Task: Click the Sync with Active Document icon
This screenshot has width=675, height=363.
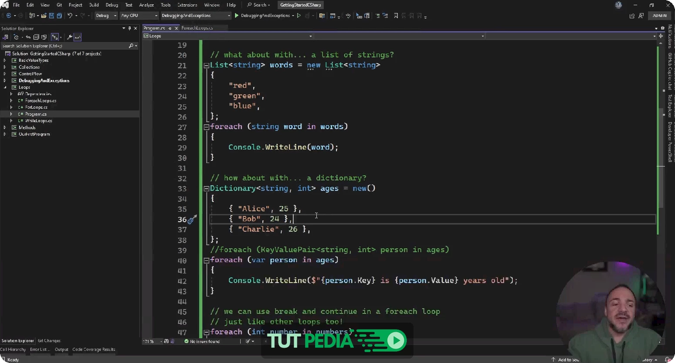Action: tap(28, 37)
